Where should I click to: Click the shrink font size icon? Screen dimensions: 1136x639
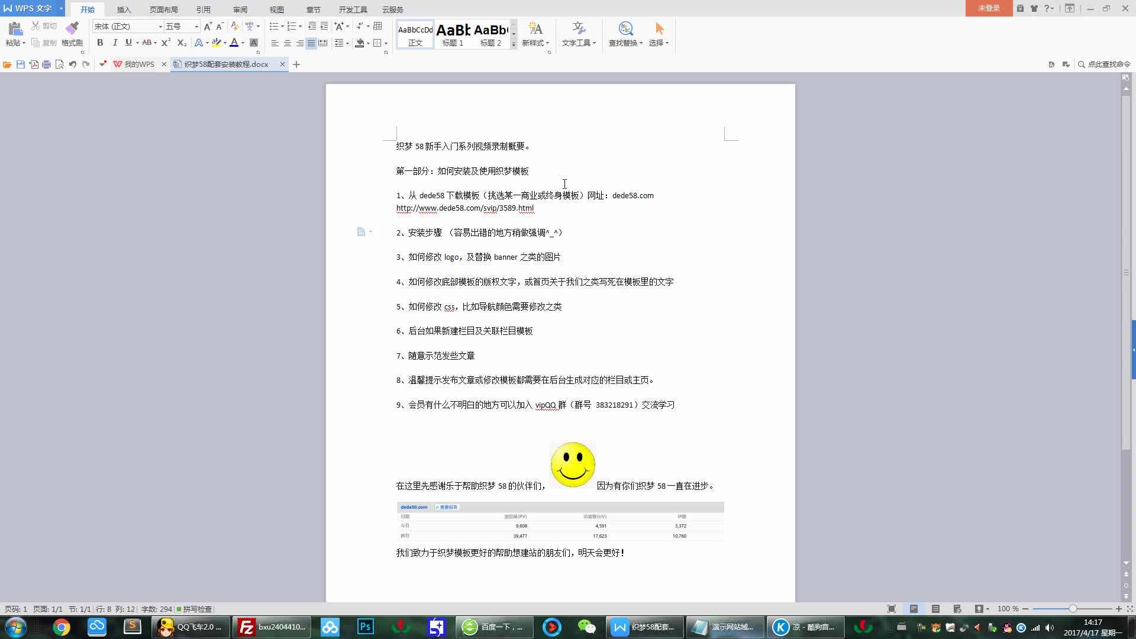[x=220, y=27]
